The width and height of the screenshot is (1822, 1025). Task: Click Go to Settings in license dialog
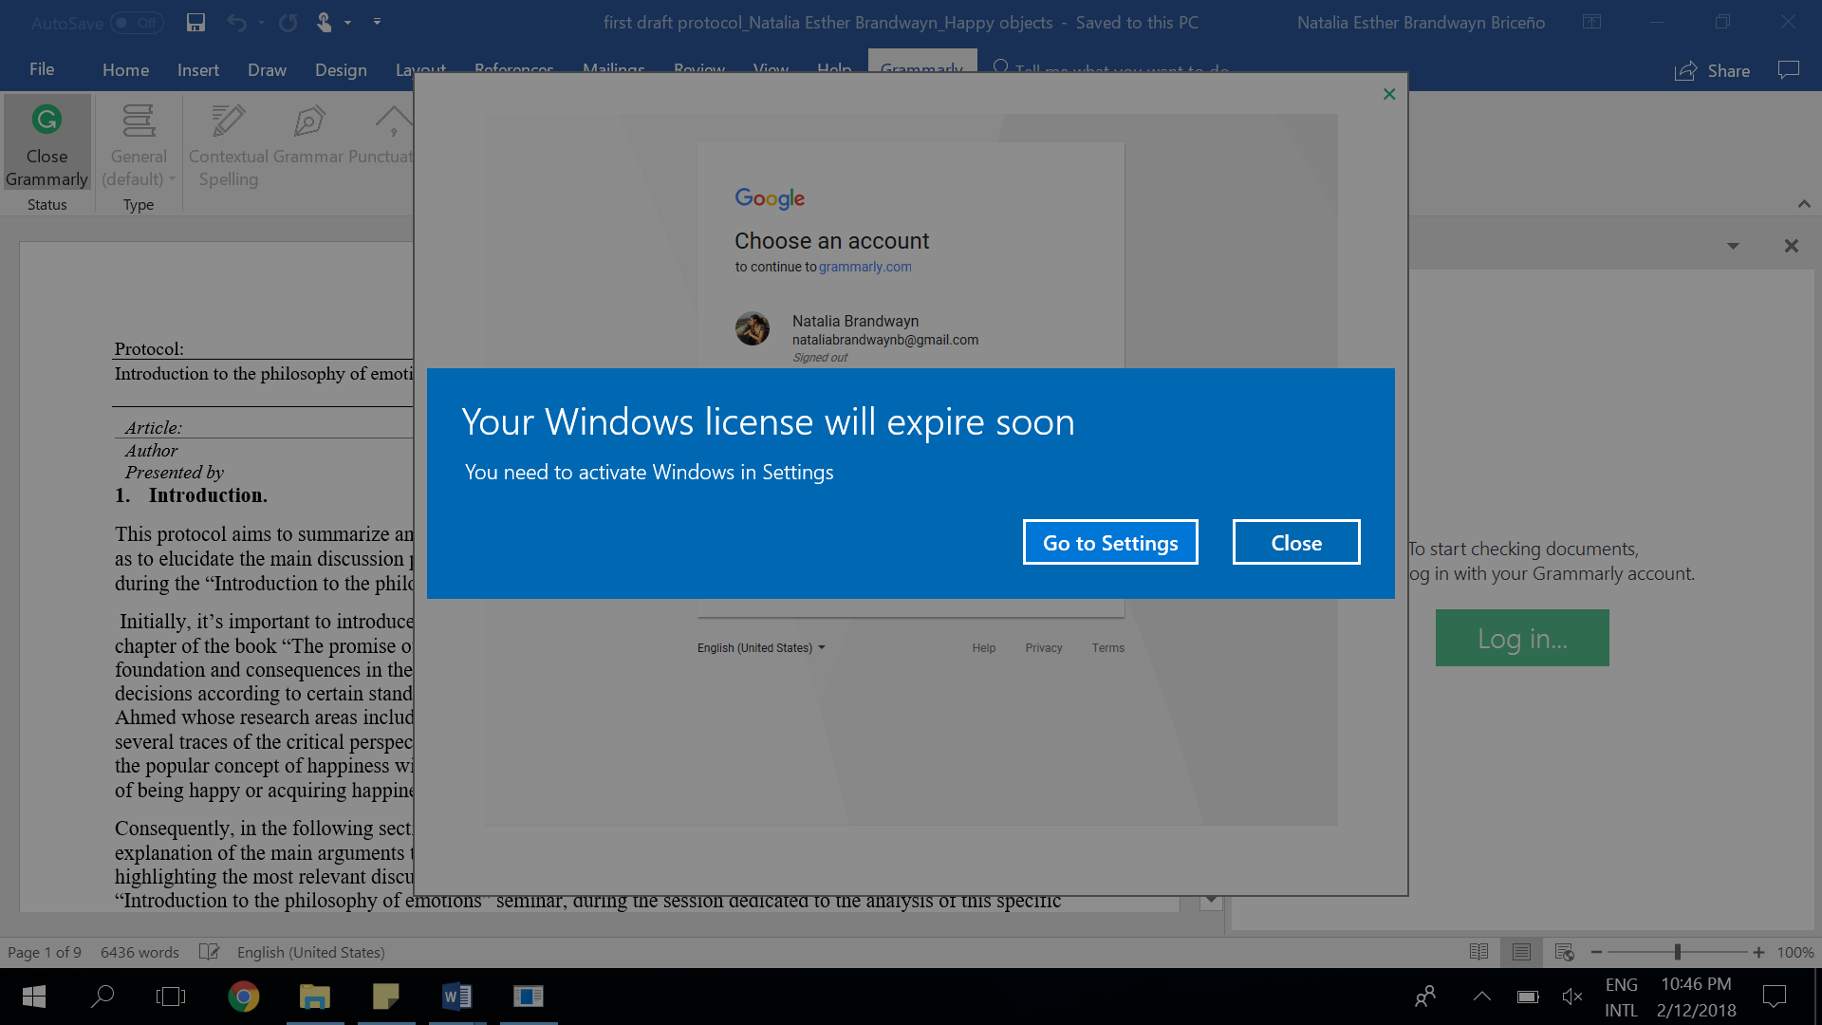[1110, 542]
